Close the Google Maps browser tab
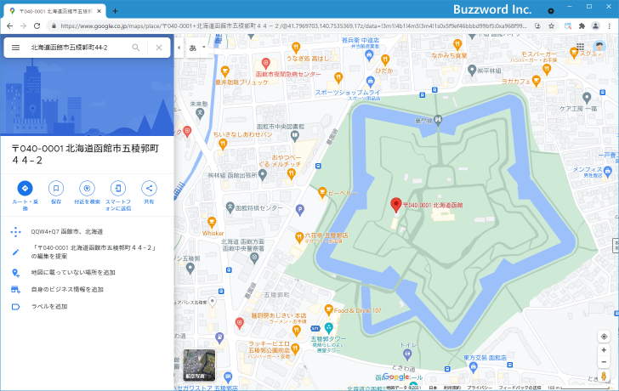 pos(99,11)
